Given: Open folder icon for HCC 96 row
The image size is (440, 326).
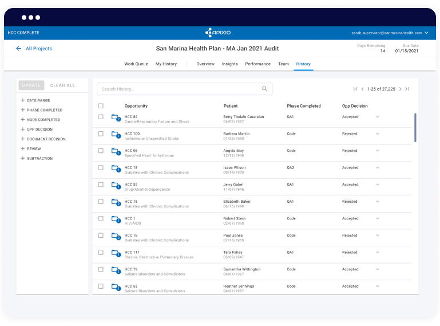Looking at the screenshot, I should [x=116, y=151].
